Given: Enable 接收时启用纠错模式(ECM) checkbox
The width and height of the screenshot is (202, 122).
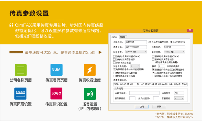Looking at the screenshot, I should coord(153,56).
